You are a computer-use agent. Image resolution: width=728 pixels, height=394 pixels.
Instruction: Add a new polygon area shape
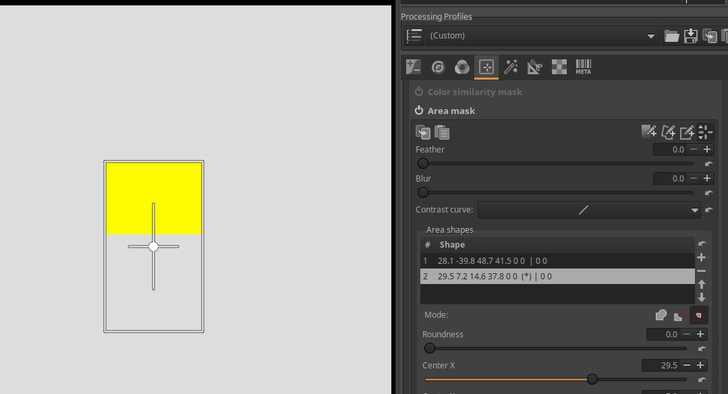click(x=669, y=132)
